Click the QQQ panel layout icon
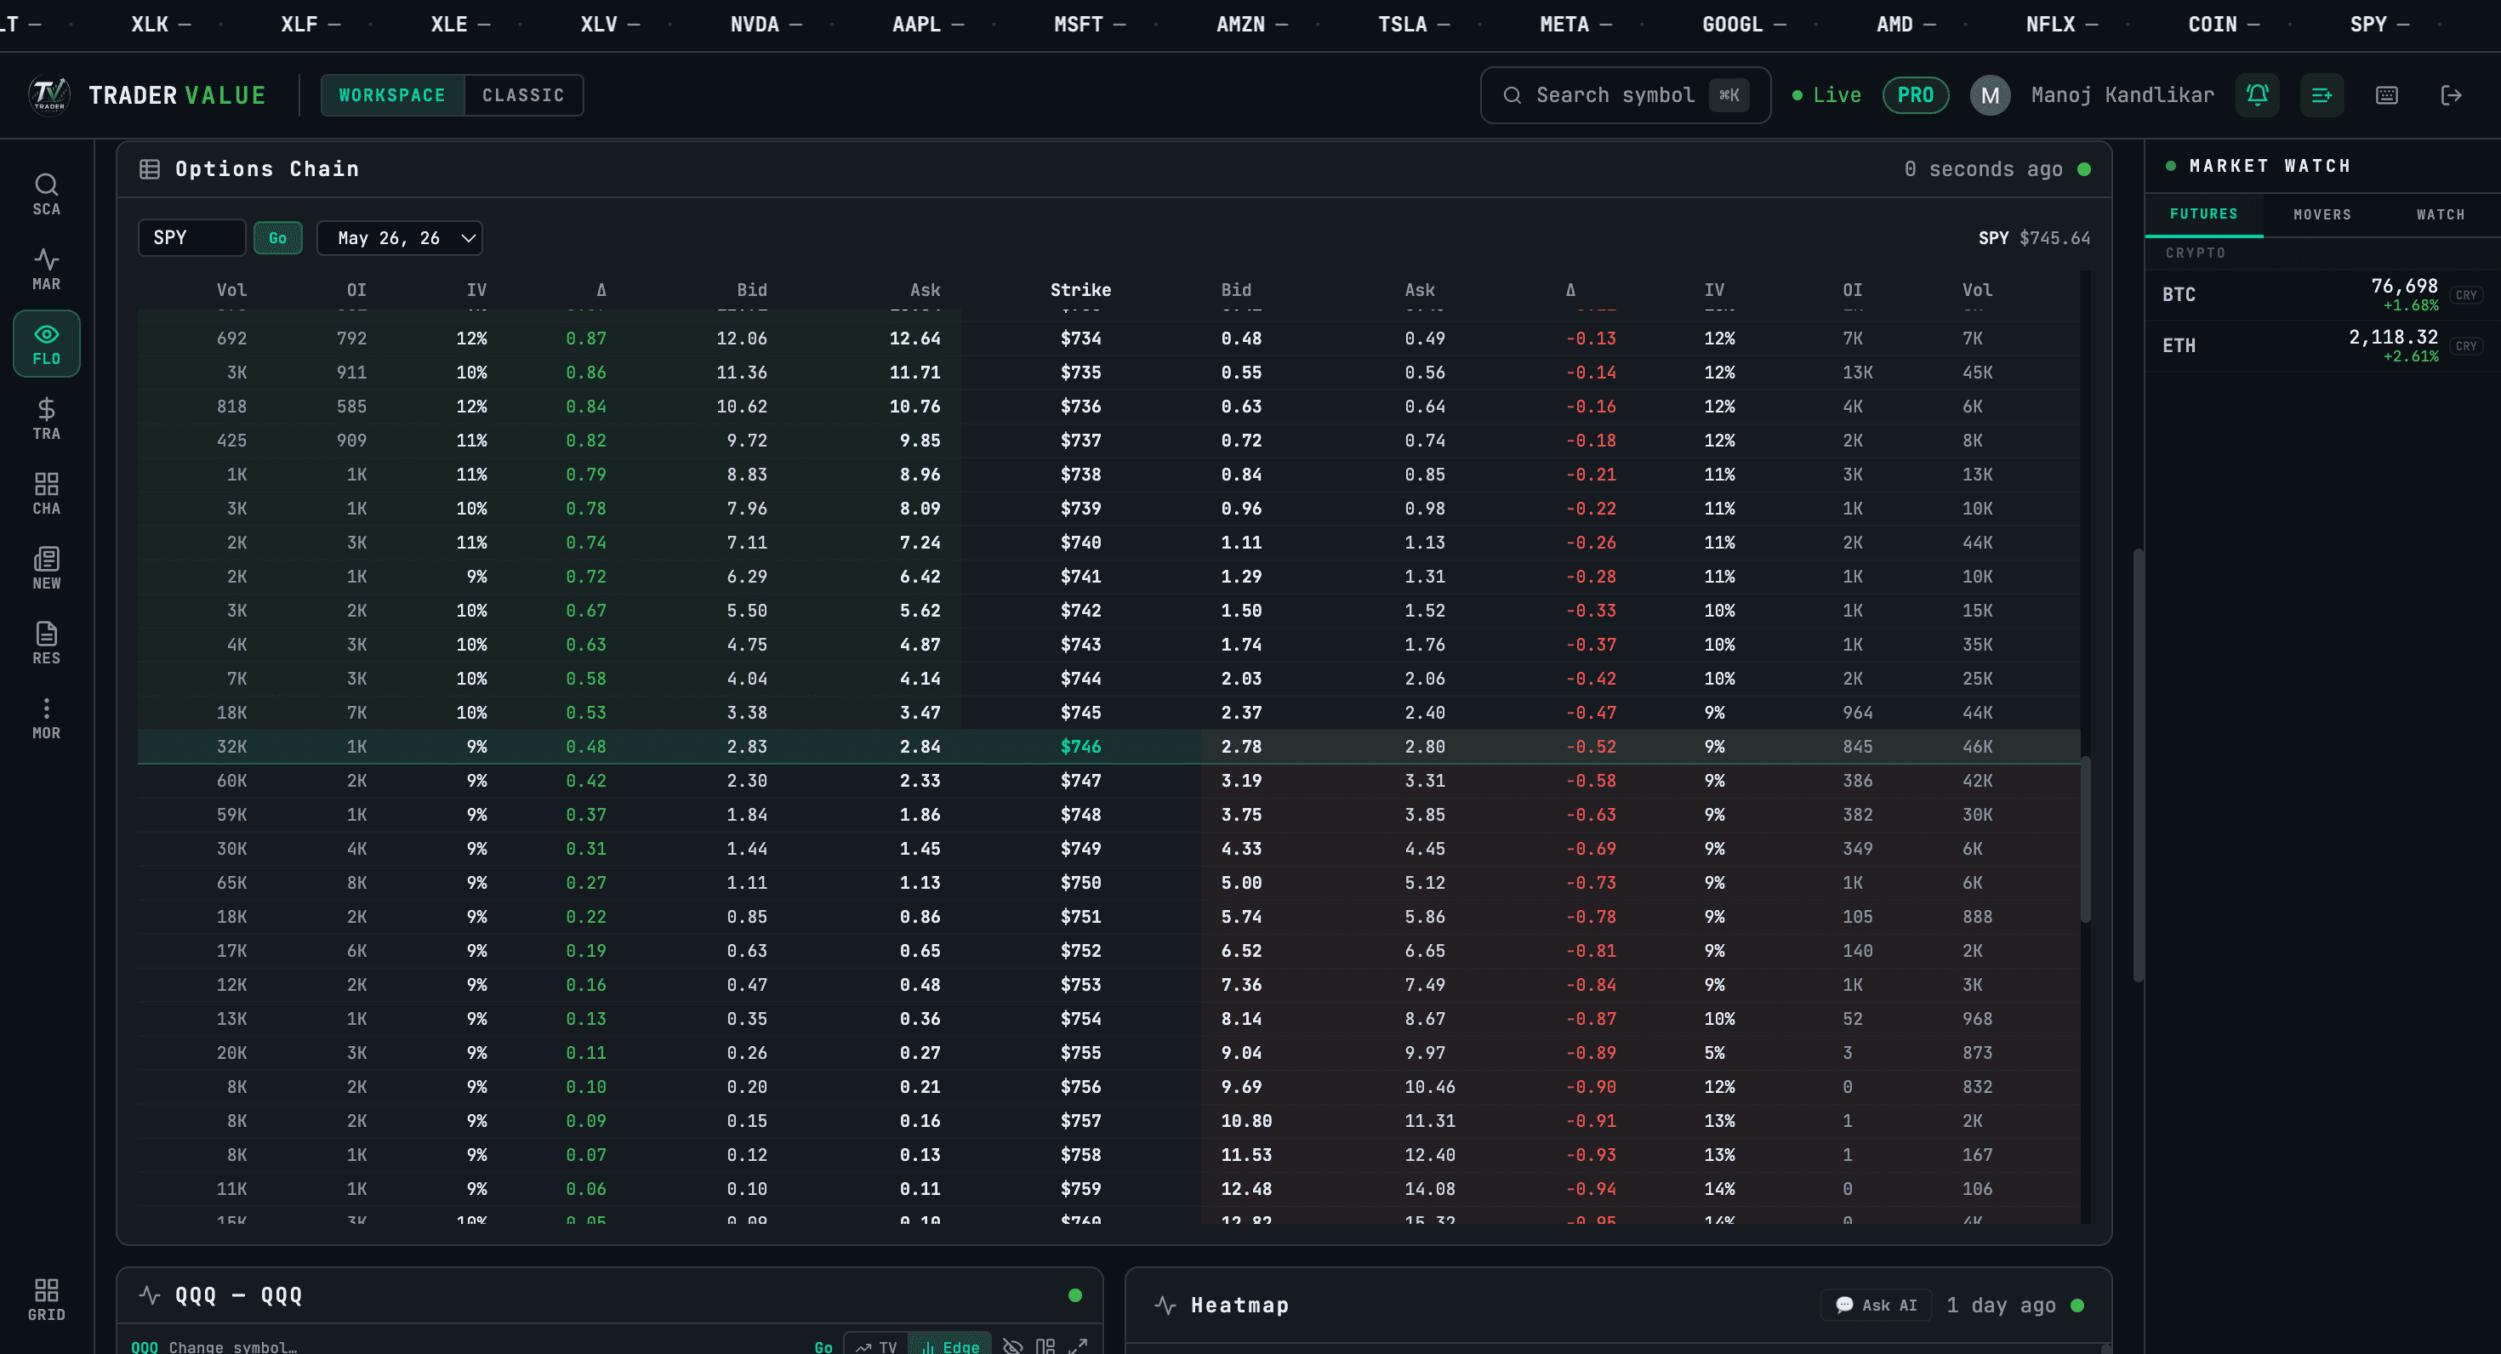This screenshot has height=1354, width=2501. [1045, 1346]
